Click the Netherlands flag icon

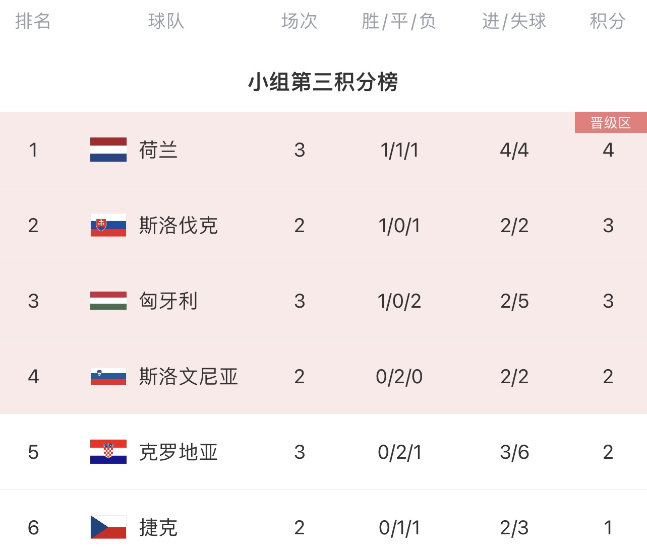108,150
